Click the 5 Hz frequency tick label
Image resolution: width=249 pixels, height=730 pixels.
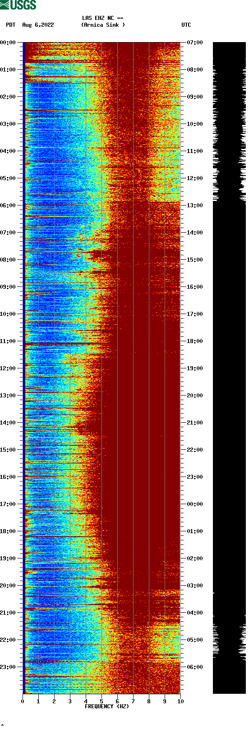click(x=101, y=701)
